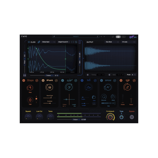Click the Fat module title tab
Screen dimensions: 158x158
[x=50, y=80]
